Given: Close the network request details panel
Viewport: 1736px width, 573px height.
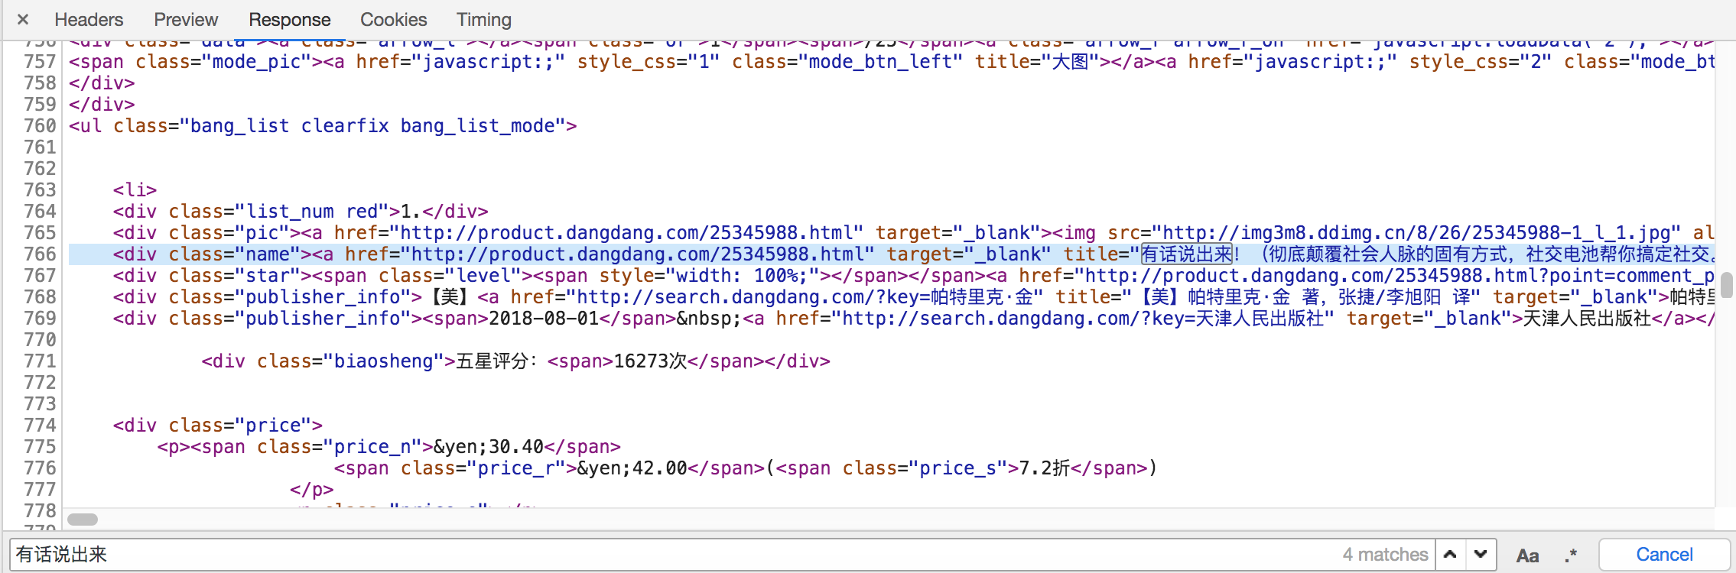Looking at the screenshot, I should (x=23, y=19).
